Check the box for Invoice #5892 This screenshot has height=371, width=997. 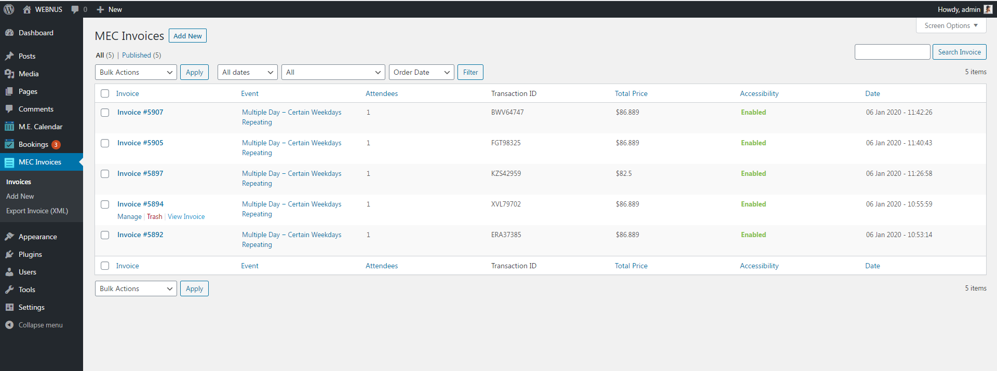click(x=105, y=235)
